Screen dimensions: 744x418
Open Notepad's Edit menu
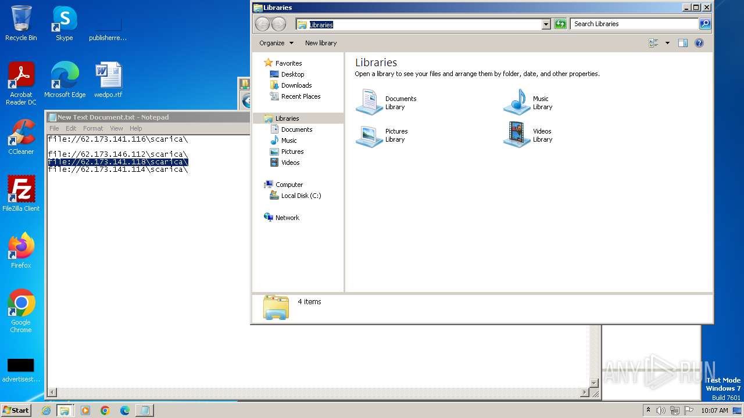(x=71, y=128)
